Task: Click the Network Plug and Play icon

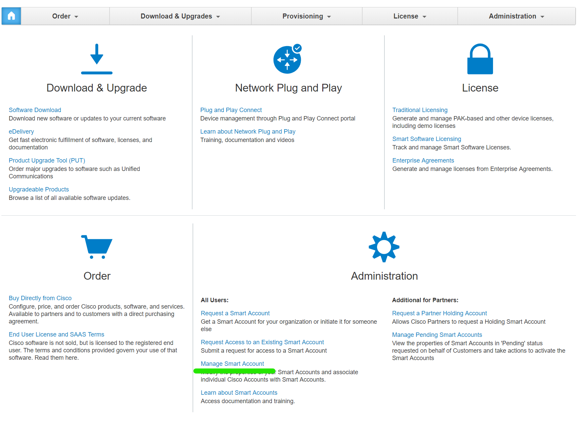Action: (x=288, y=59)
